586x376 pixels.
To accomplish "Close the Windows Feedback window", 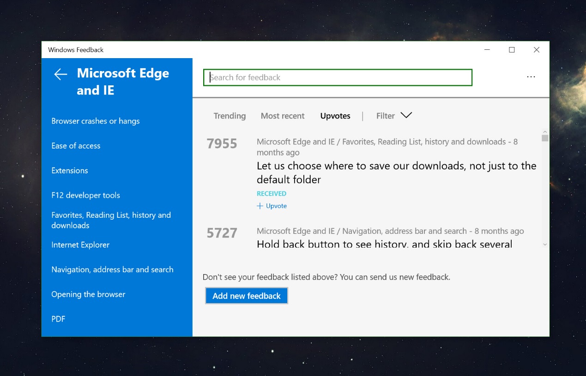I will 536,50.
